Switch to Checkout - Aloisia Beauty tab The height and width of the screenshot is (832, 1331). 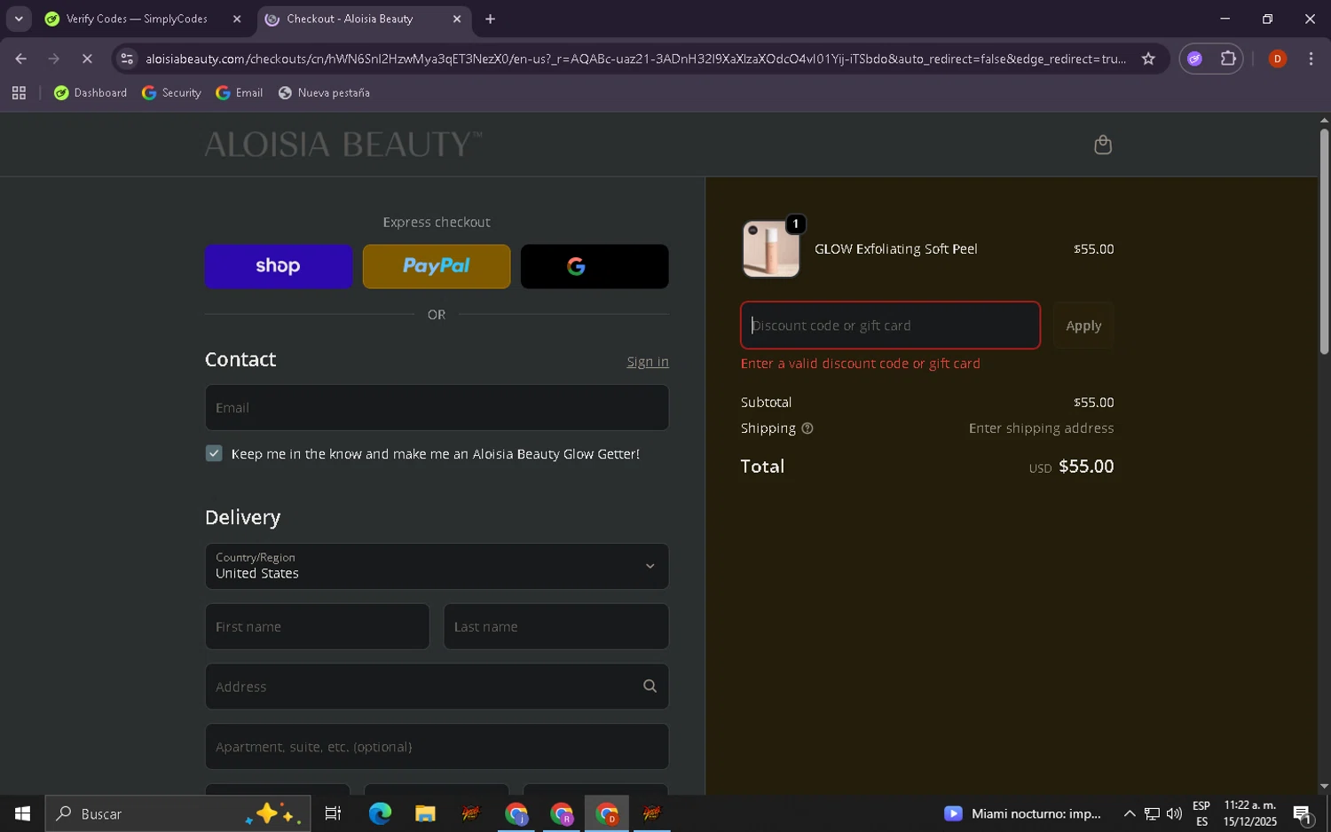(350, 19)
